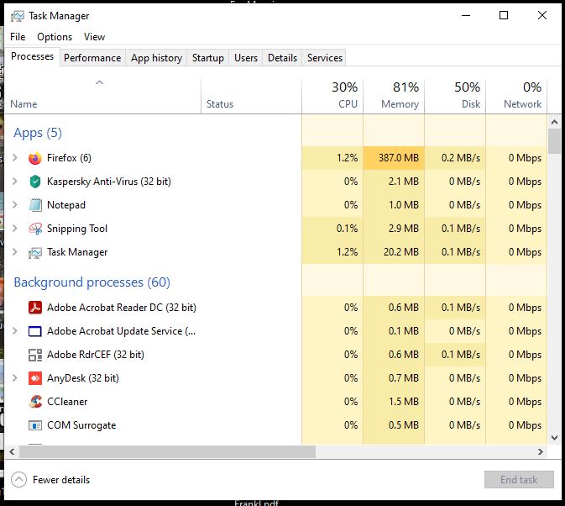This screenshot has width=565, height=506.
Task: Click the vertical scrollbar thumb
Action: (x=555, y=141)
